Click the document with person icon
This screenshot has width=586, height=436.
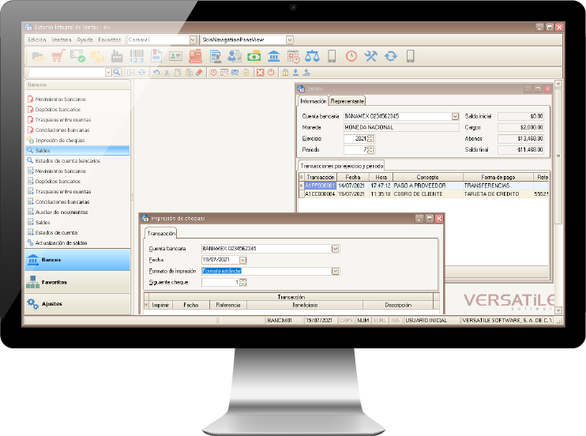tap(216, 56)
